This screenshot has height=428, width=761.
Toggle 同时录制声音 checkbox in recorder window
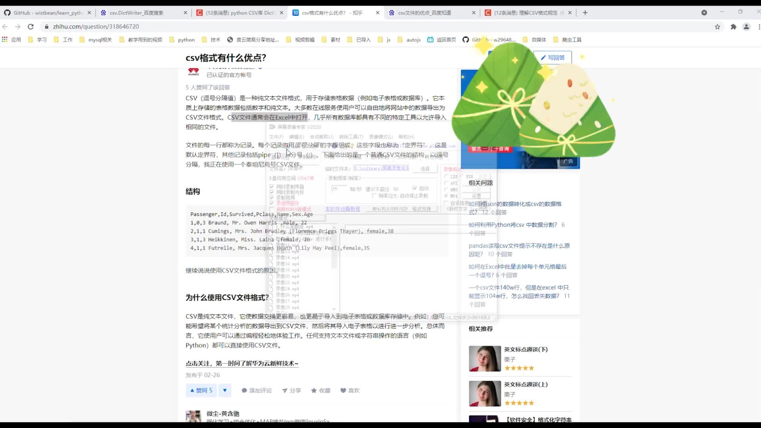point(272,186)
